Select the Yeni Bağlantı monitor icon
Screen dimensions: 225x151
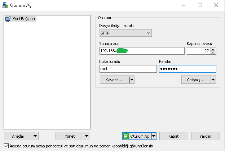[8, 19]
